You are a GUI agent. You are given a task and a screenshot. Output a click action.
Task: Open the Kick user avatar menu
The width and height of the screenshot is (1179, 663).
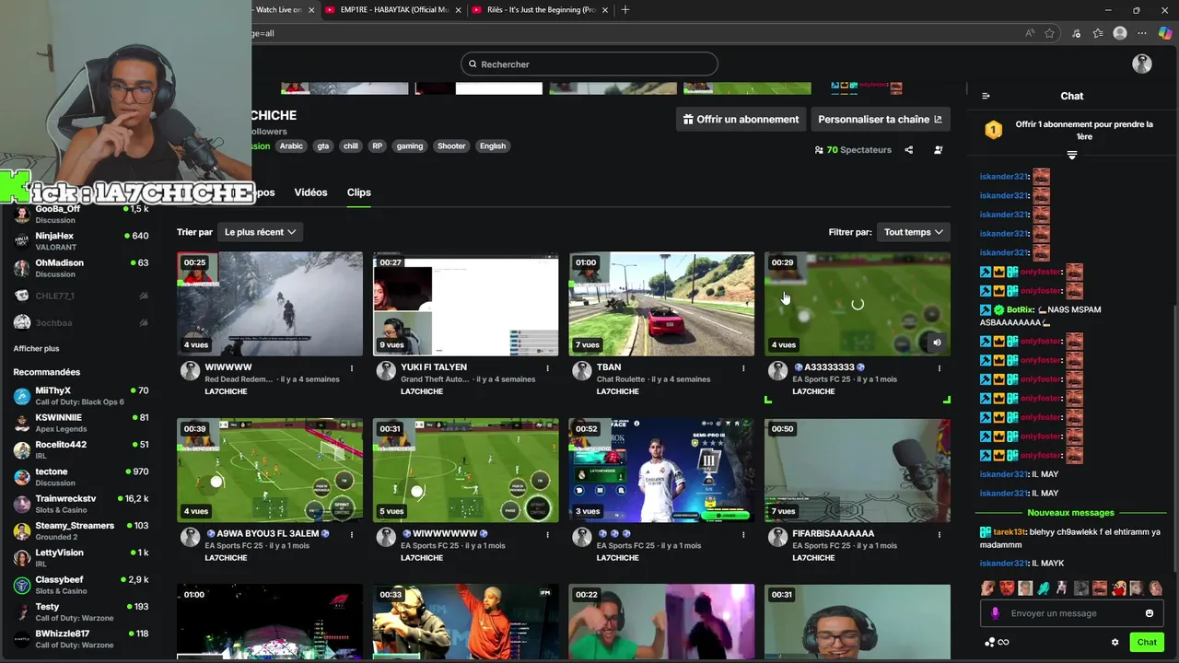(1142, 64)
